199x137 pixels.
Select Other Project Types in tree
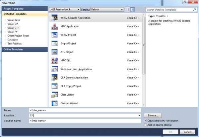pyautogui.click(x=18, y=36)
